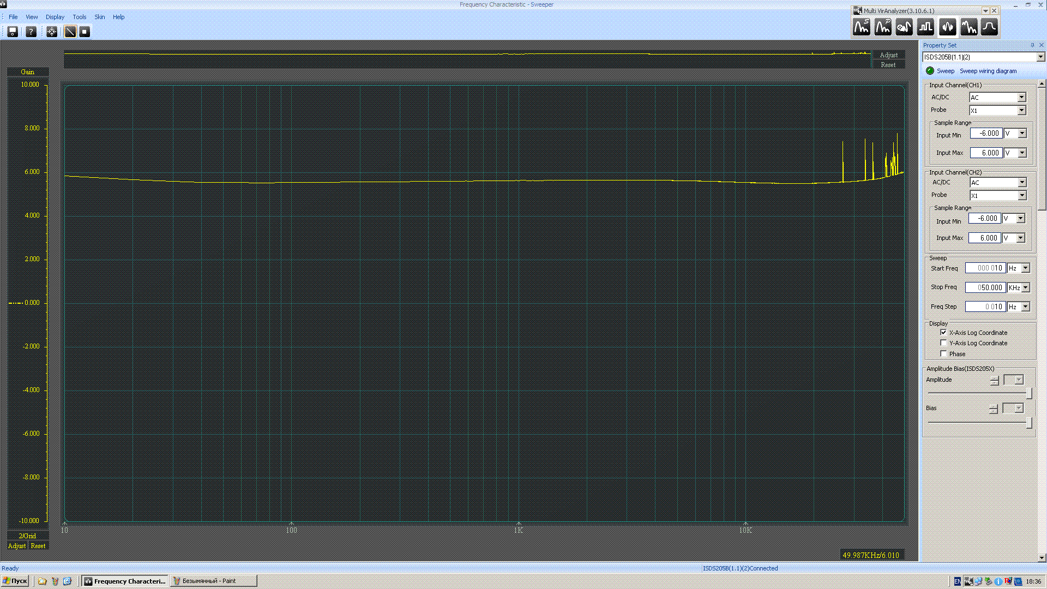
Task: Expand the ISDS205B device selector dropdown
Action: (1040, 57)
